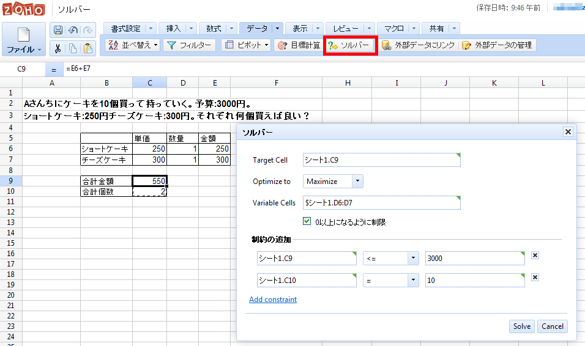Viewport: 585px width, 346px height.
Task: Open the 書式設定 tab arrow
Action: (x=151, y=28)
